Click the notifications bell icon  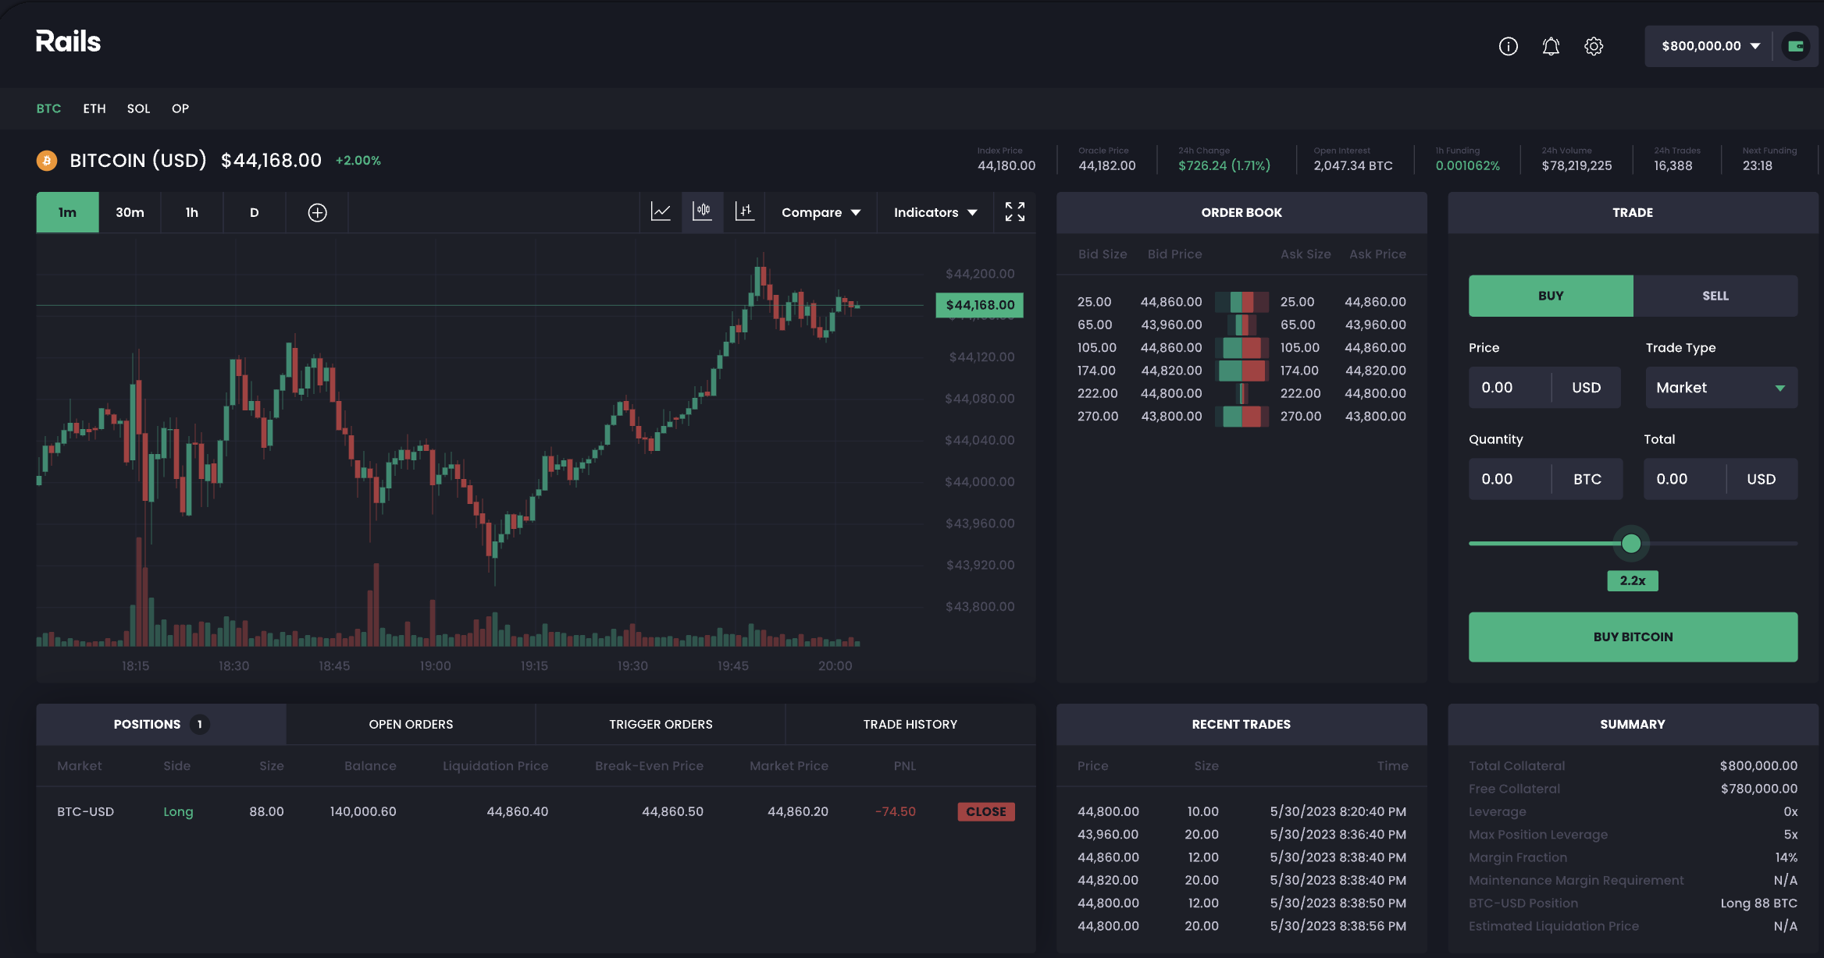1550,46
